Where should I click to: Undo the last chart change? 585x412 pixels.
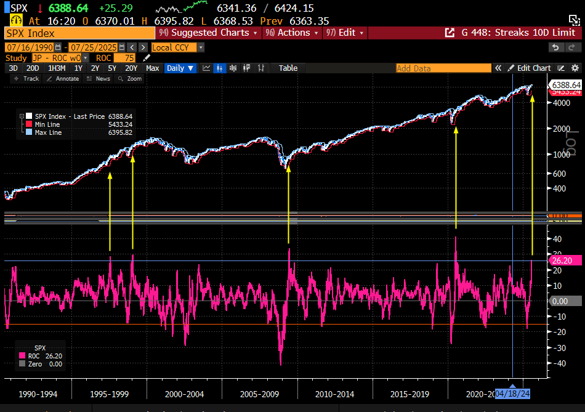[555, 47]
